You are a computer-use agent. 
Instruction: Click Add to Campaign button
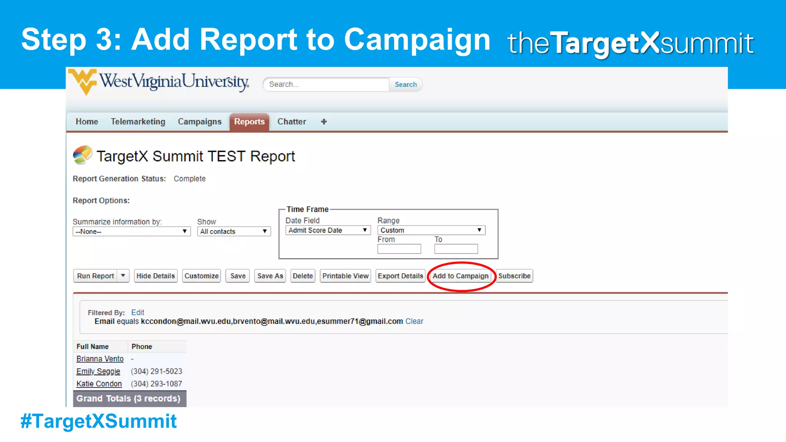[461, 276]
